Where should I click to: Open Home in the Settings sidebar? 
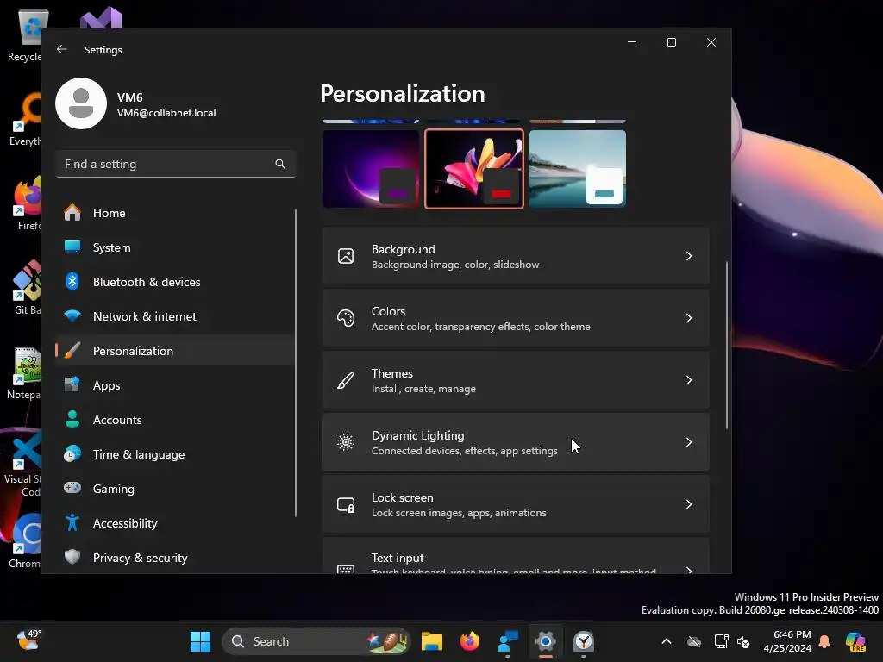(x=174, y=213)
